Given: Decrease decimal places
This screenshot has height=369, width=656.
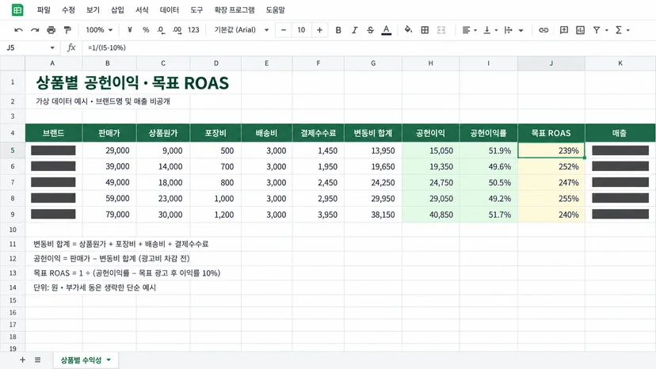Looking at the screenshot, I should (x=161, y=30).
